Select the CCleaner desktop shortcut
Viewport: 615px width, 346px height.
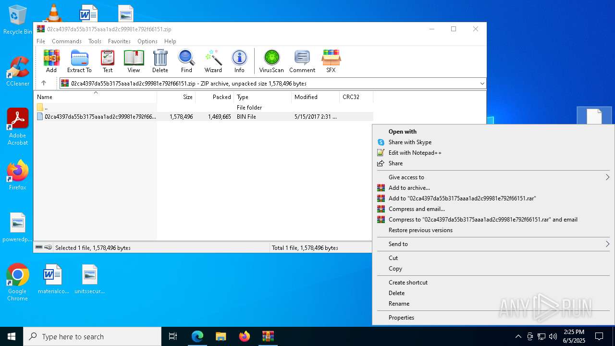coord(18,72)
